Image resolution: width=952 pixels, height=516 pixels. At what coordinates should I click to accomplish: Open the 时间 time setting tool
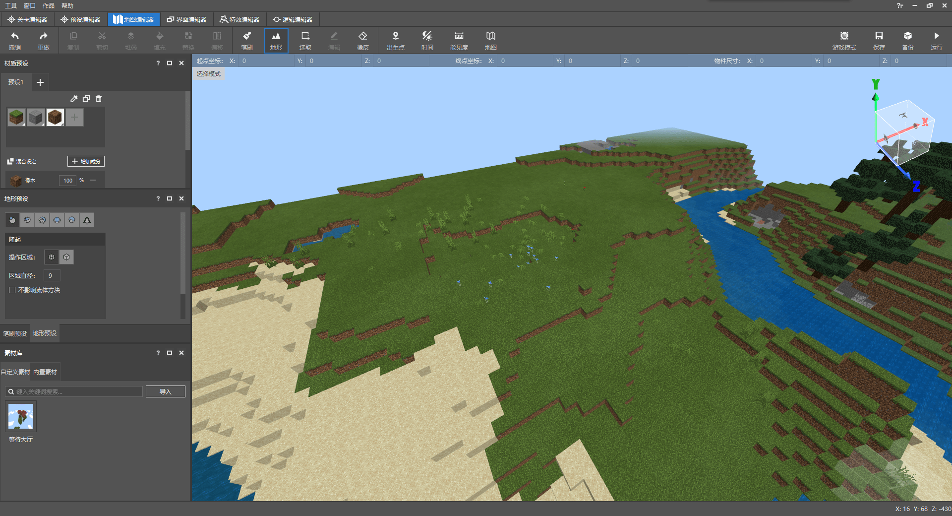pyautogui.click(x=427, y=40)
